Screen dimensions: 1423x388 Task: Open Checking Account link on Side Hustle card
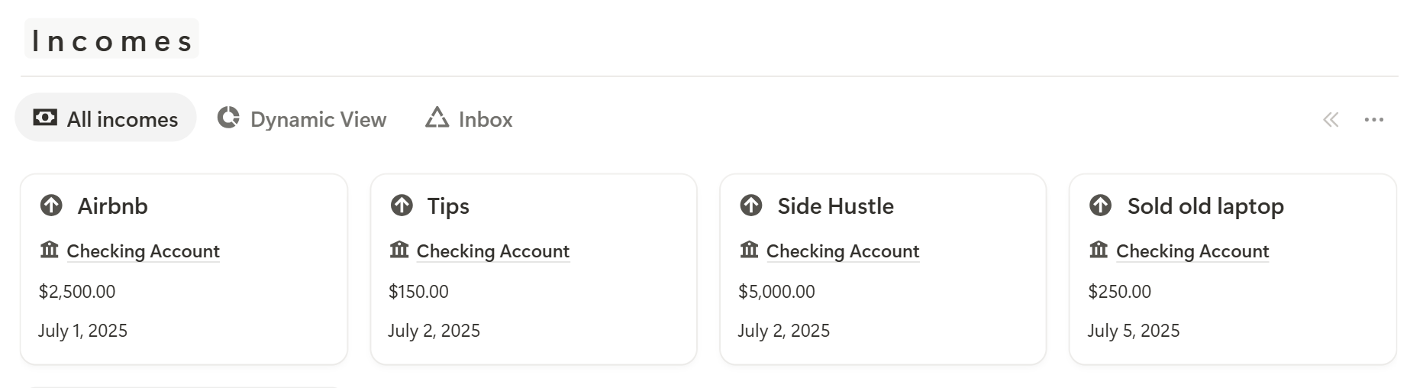(843, 251)
